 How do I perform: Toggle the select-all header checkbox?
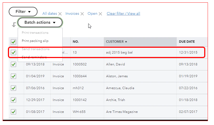(x=13, y=42)
